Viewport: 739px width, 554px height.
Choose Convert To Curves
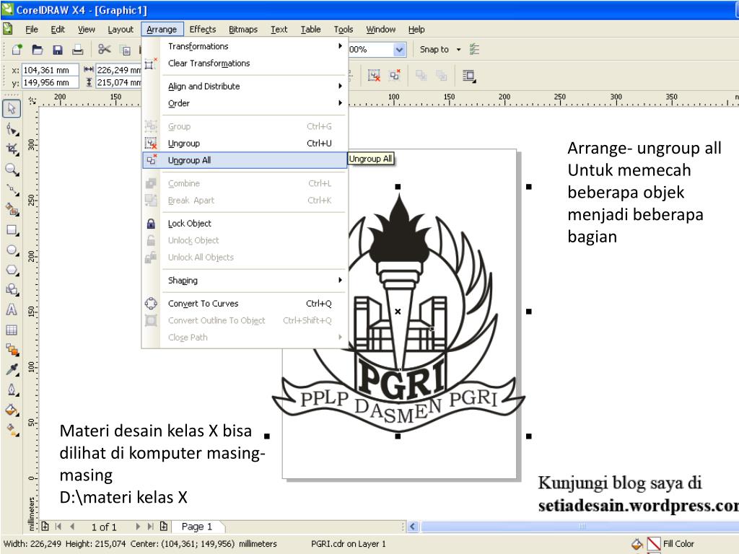pyautogui.click(x=244, y=304)
